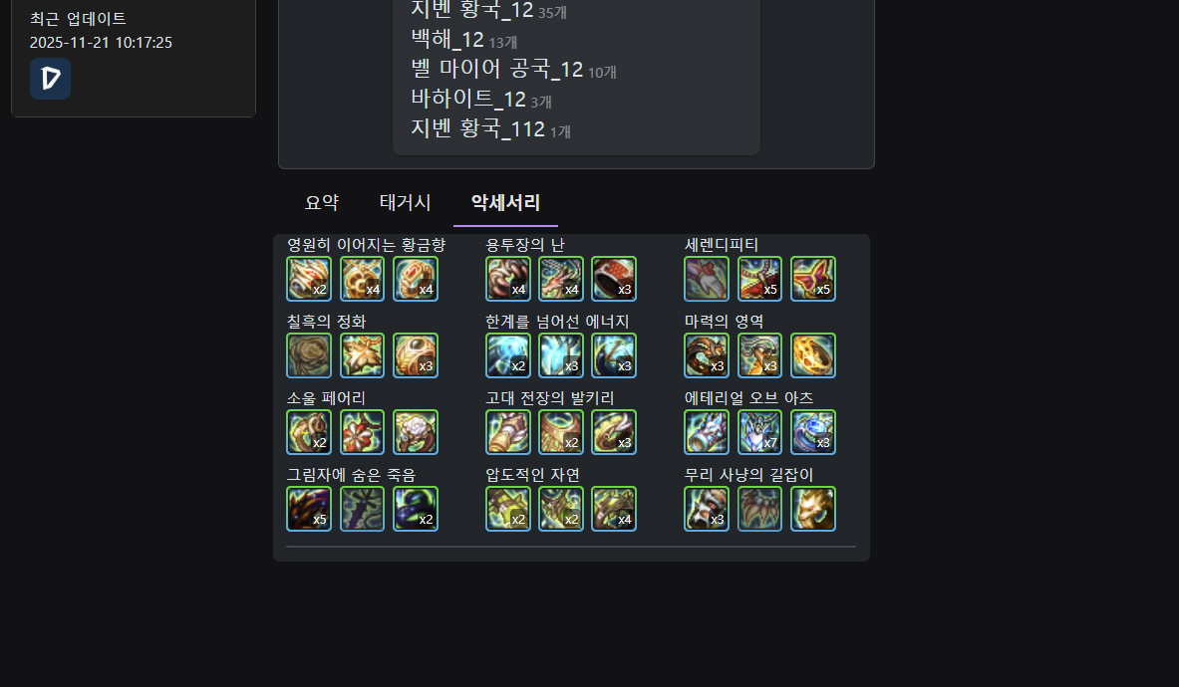Viewport: 1179px width, 687px height.
Task: Click the first 영원히 이어지는 황금향 icon marked x2
Action: 309,279
